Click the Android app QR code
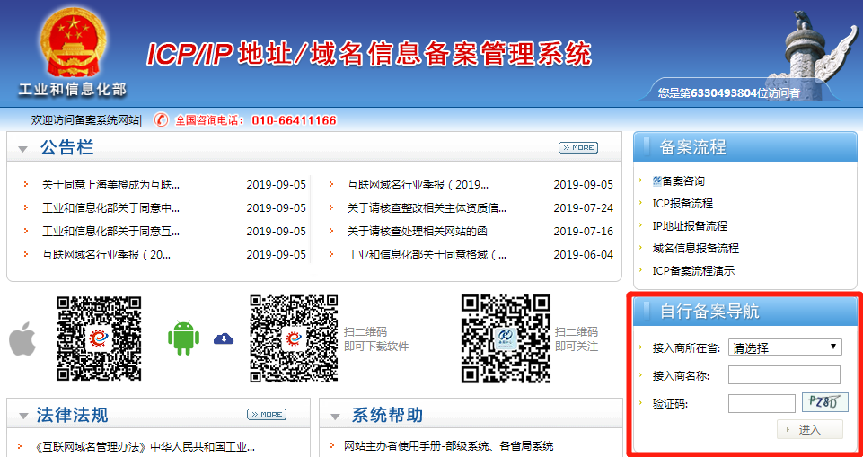The width and height of the screenshot is (863, 457). pos(293,338)
